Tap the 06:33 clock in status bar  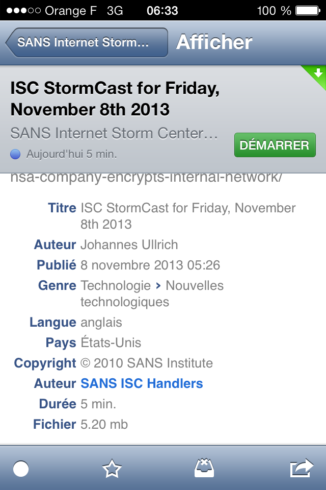coord(162,10)
